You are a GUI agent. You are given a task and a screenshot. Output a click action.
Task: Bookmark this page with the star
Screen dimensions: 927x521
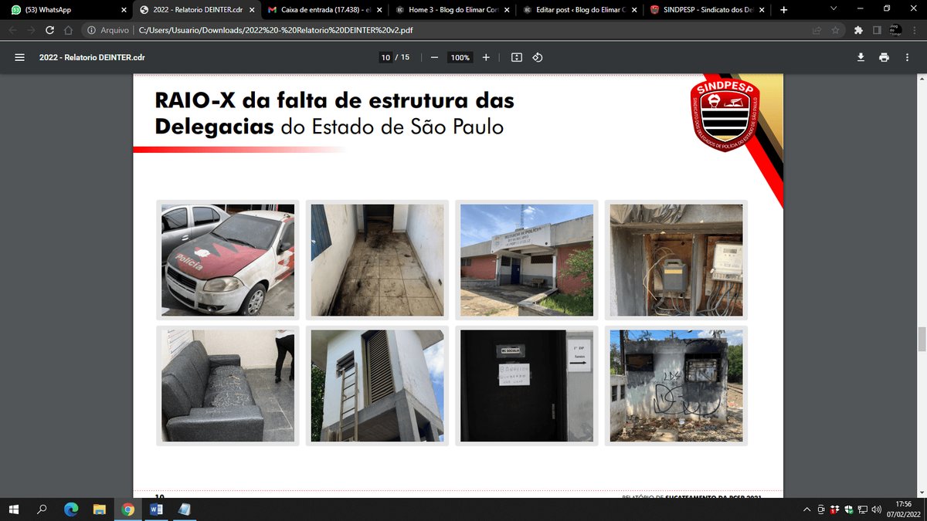(835, 30)
